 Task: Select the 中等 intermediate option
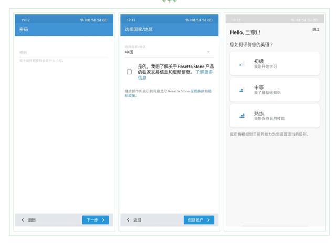[275, 90]
